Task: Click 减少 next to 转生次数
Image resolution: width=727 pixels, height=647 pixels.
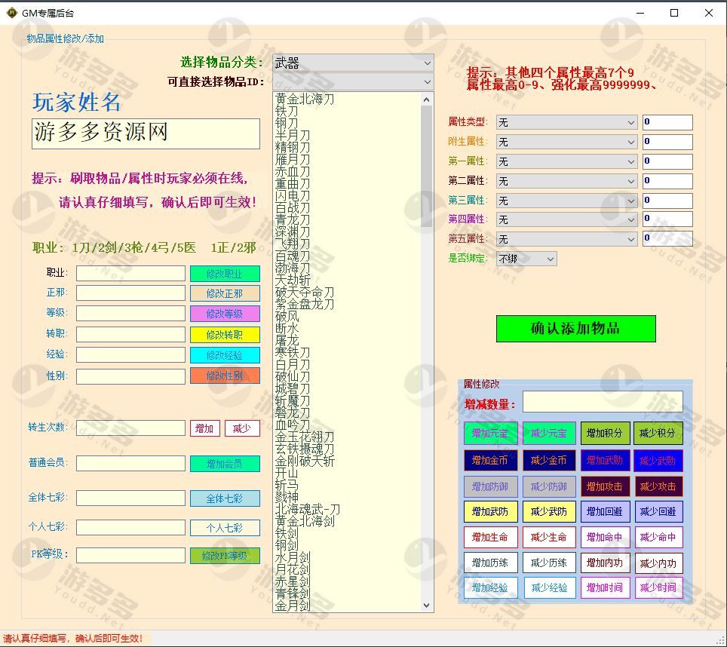Action: 242,428
